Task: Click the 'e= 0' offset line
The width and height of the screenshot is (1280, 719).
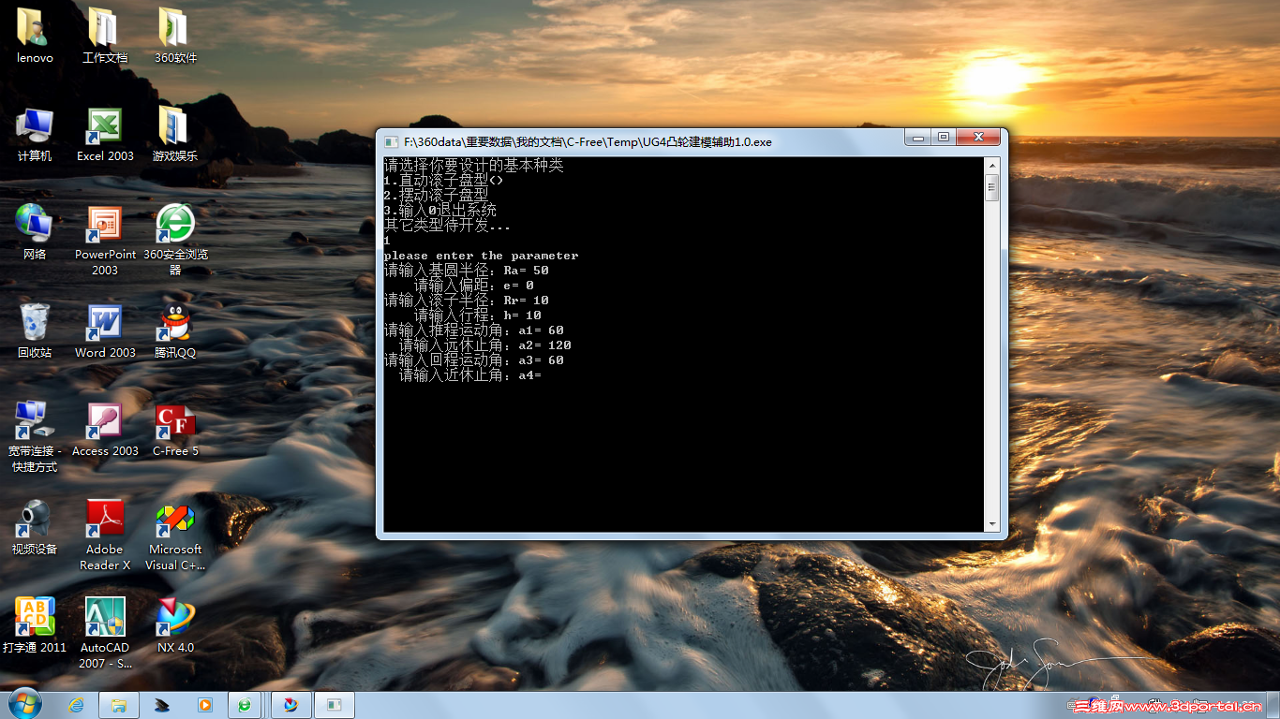Action: coord(474,286)
